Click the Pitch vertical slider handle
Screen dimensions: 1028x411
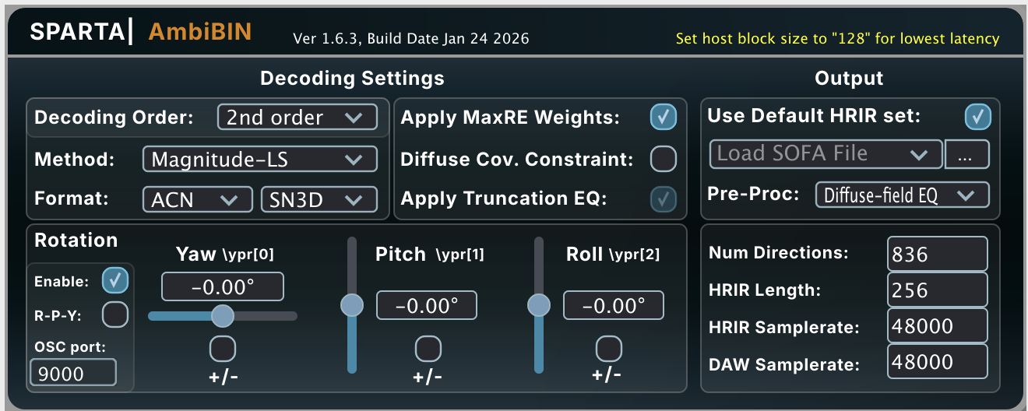[x=352, y=305]
